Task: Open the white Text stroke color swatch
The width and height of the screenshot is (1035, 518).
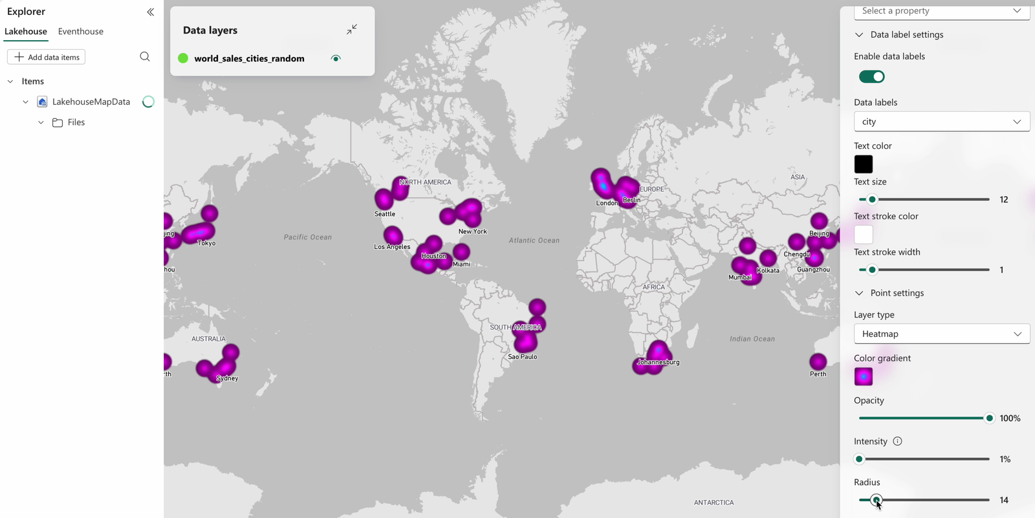Action: pos(864,234)
